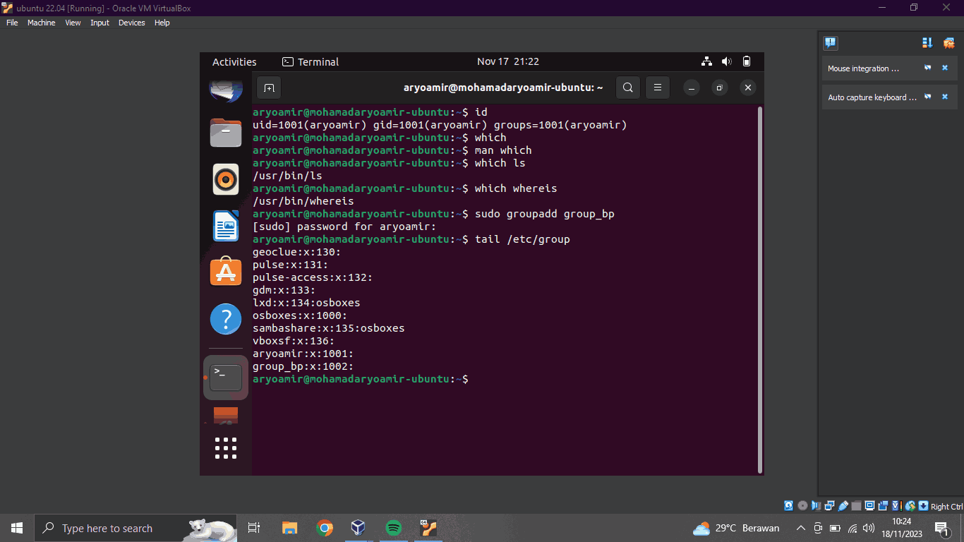Image resolution: width=964 pixels, height=542 pixels.
Task: Click the keyboard capture arrow icon
Action: 923,506
